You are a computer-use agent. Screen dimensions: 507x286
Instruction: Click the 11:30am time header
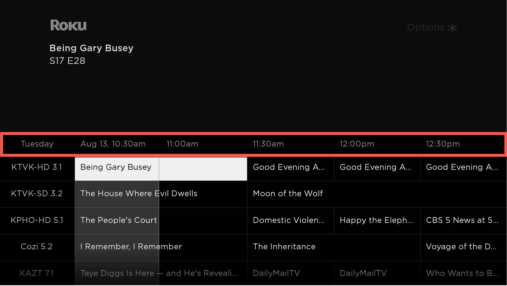click(268, 144)
